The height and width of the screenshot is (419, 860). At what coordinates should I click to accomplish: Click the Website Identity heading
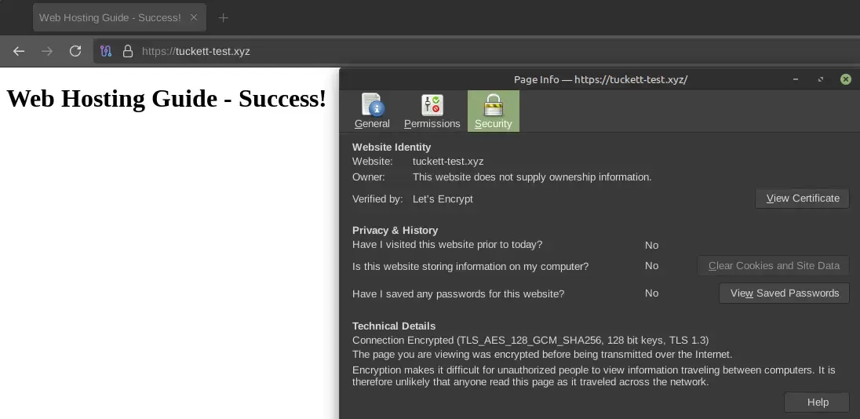click(x=392, y=147)
